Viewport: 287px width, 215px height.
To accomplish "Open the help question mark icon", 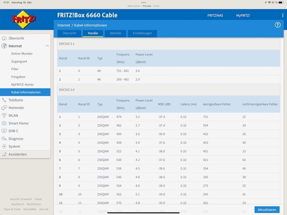I will point(277,25).
